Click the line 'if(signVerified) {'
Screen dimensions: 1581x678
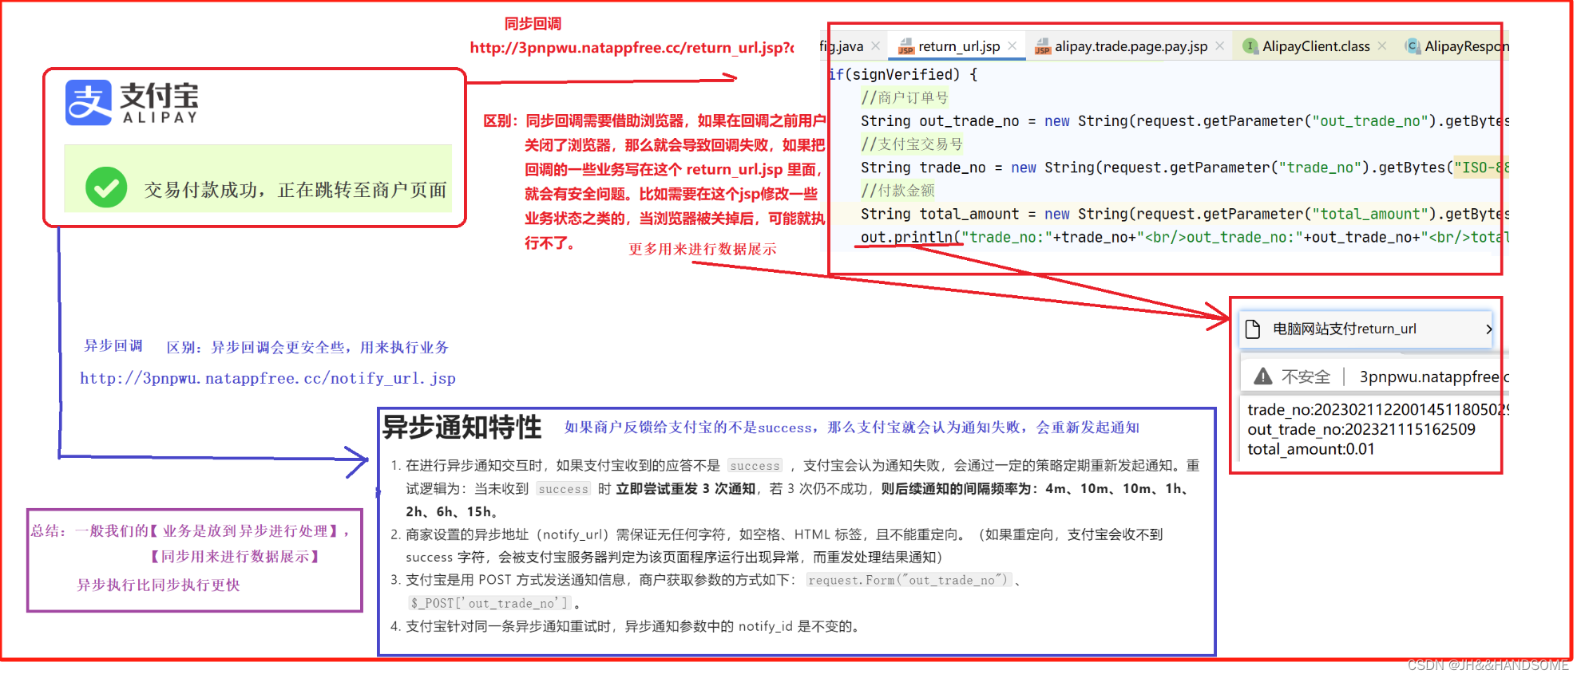coord(903,74)
